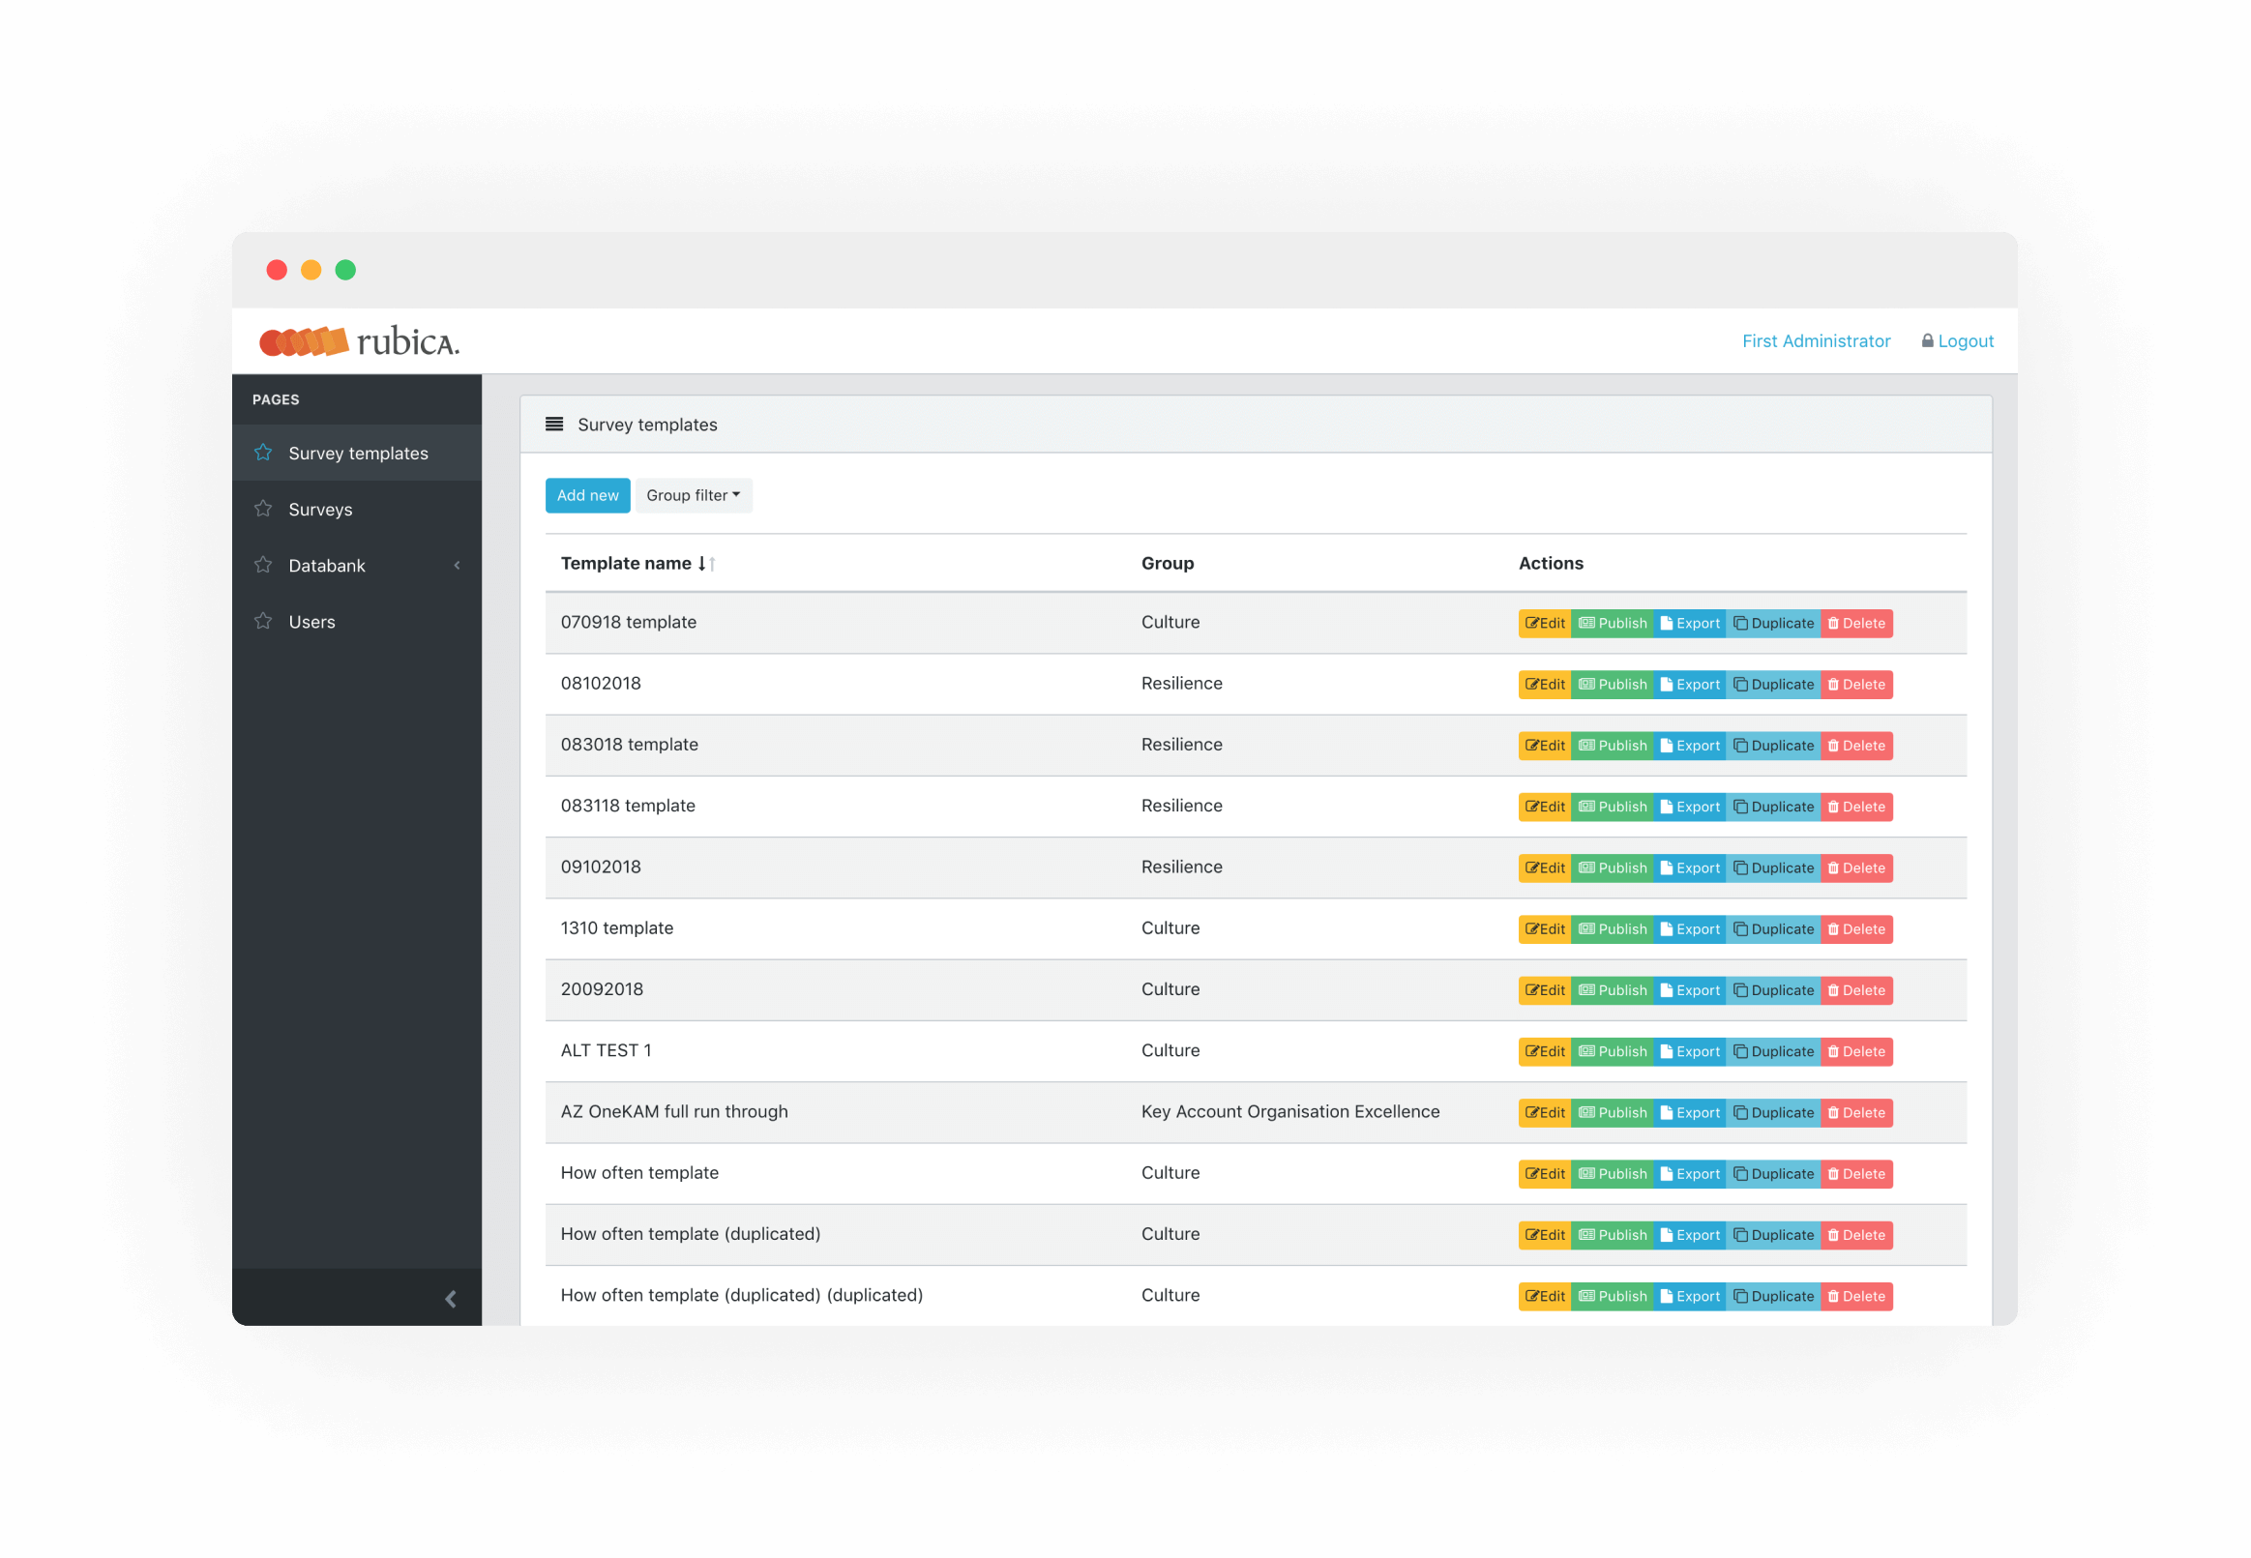
Task: Collapse the sidebar with the bottom chevron
Action: click(451, 1298)
